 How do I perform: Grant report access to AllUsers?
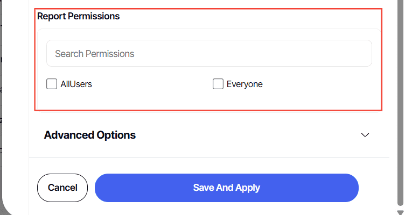[52, 84]
